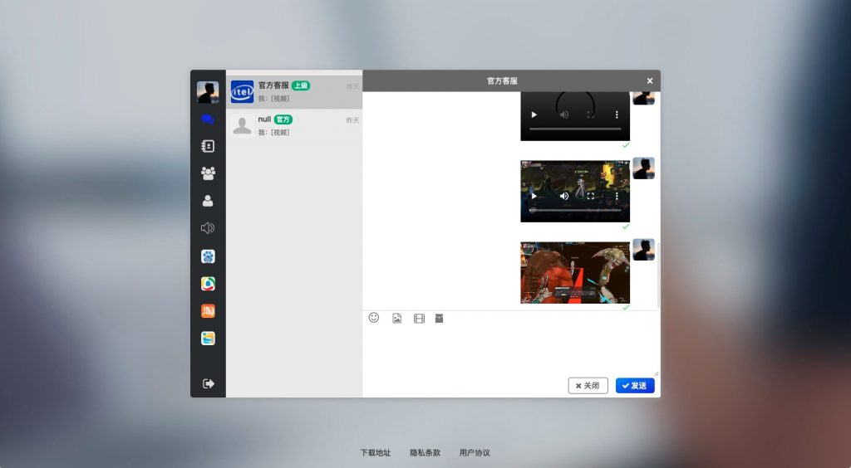
Task: Click the gray placeholder avatar for null
Action: click(242, 125)
